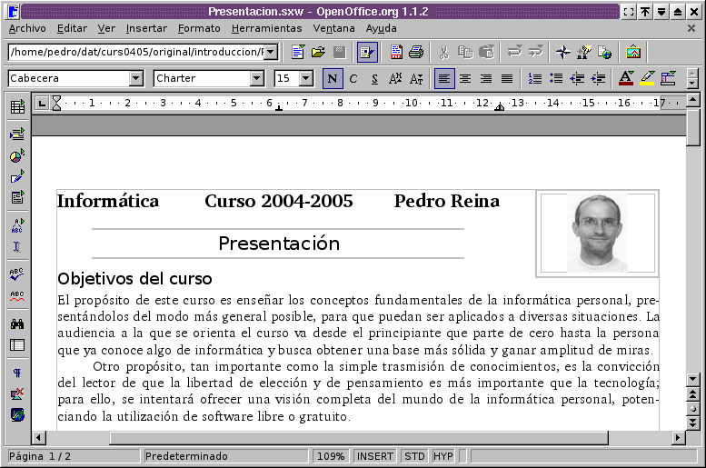Click the INSERT mode status bar field

(x=376, y=456)
